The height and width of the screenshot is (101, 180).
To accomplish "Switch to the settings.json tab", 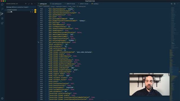I will [x=43, y=4].
